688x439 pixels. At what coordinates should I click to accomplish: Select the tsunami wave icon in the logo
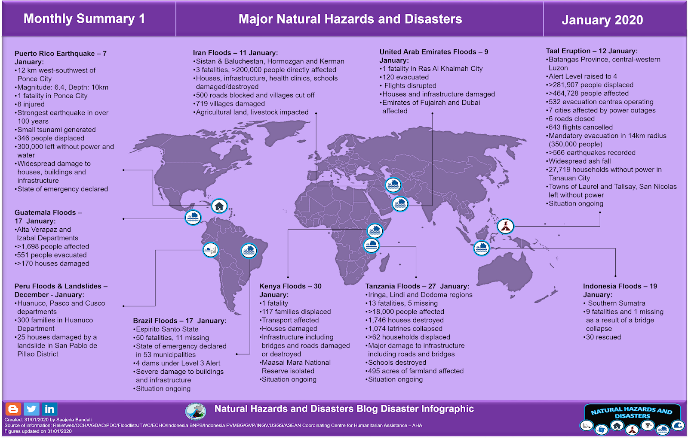[677, 426]
